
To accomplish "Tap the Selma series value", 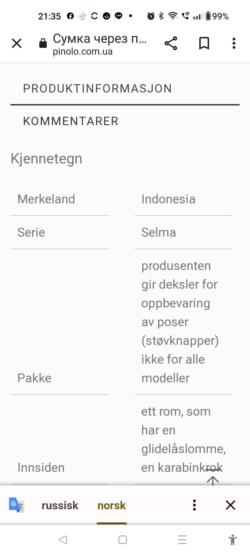I will coord(159,232).
